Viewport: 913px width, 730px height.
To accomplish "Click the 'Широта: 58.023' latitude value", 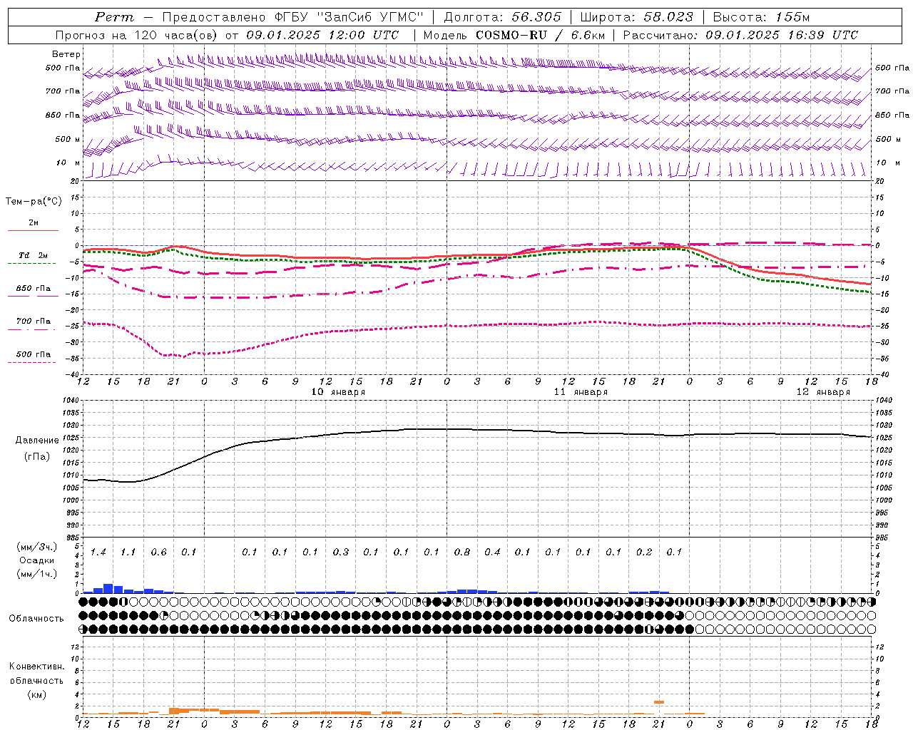I will pos(636,17).
